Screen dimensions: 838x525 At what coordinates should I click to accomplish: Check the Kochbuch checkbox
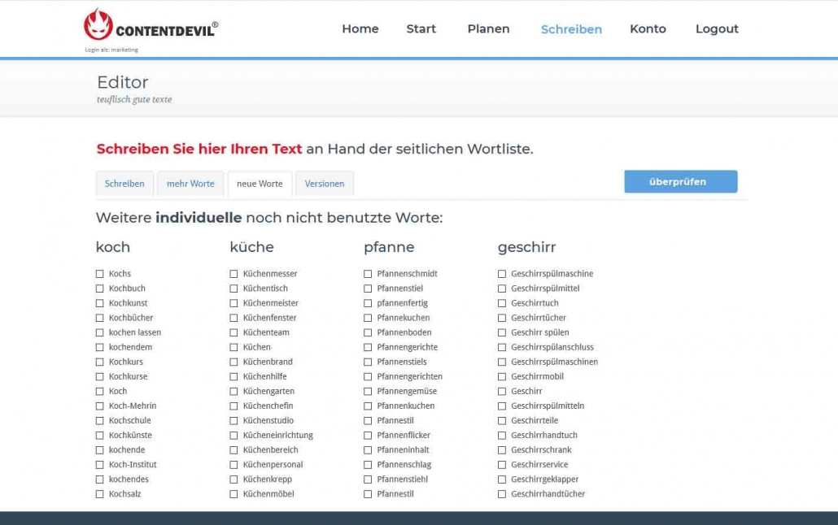click(100, 289)
